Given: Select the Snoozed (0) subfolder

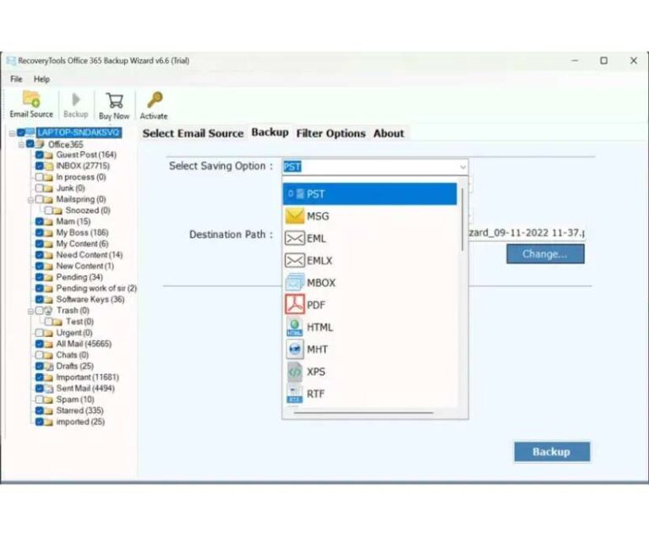Looking at the screenshot, I should (88, 210).
